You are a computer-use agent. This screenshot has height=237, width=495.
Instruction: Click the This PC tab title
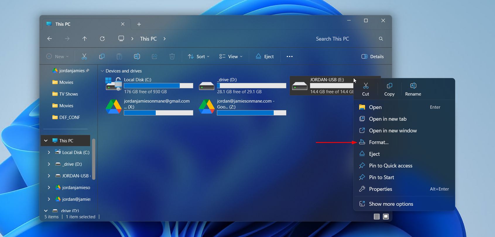click(63, 24)
